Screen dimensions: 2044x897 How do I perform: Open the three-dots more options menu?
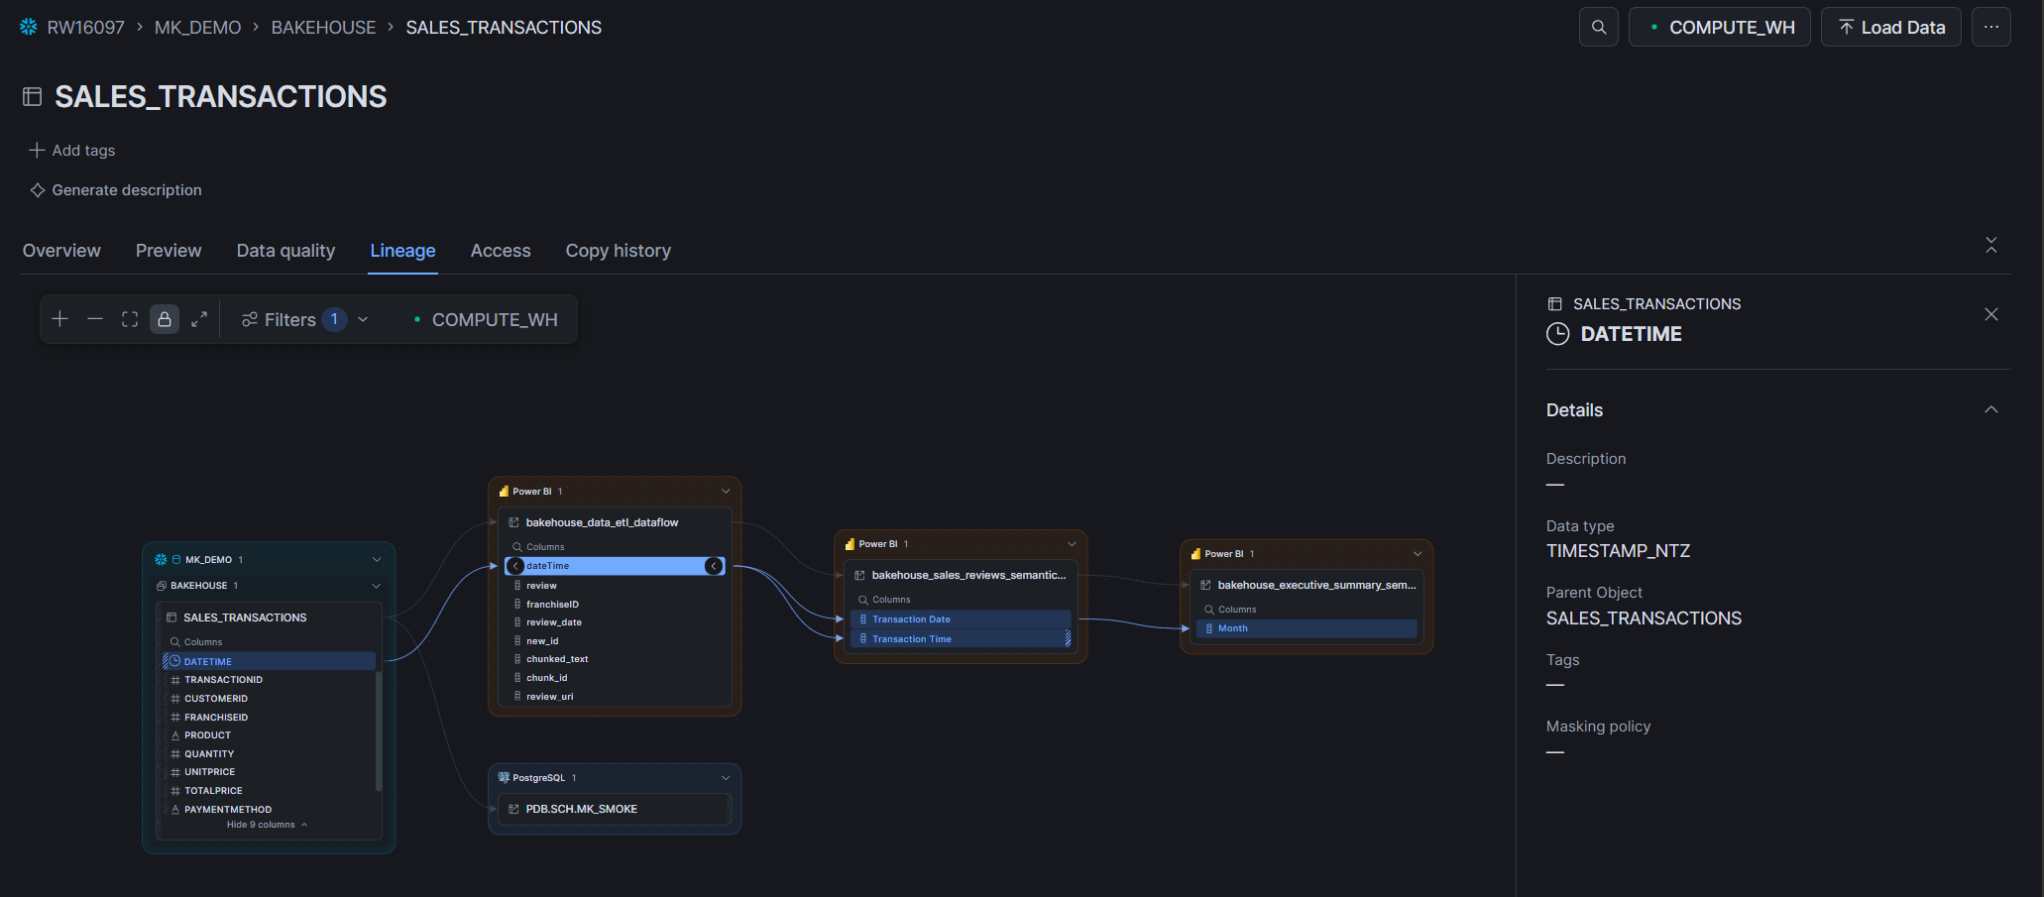click(1991, 27)
